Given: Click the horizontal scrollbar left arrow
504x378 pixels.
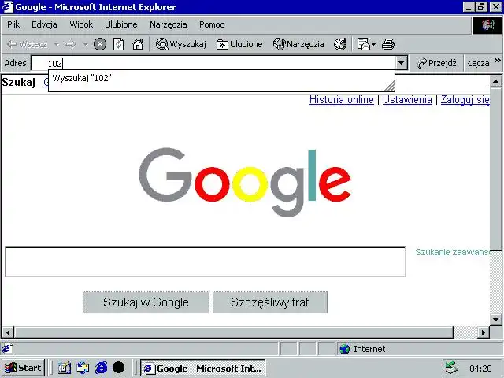Looking at the screenshot, I should 8,332.
